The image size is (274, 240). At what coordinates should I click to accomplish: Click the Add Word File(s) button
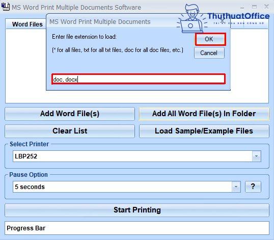70,114
